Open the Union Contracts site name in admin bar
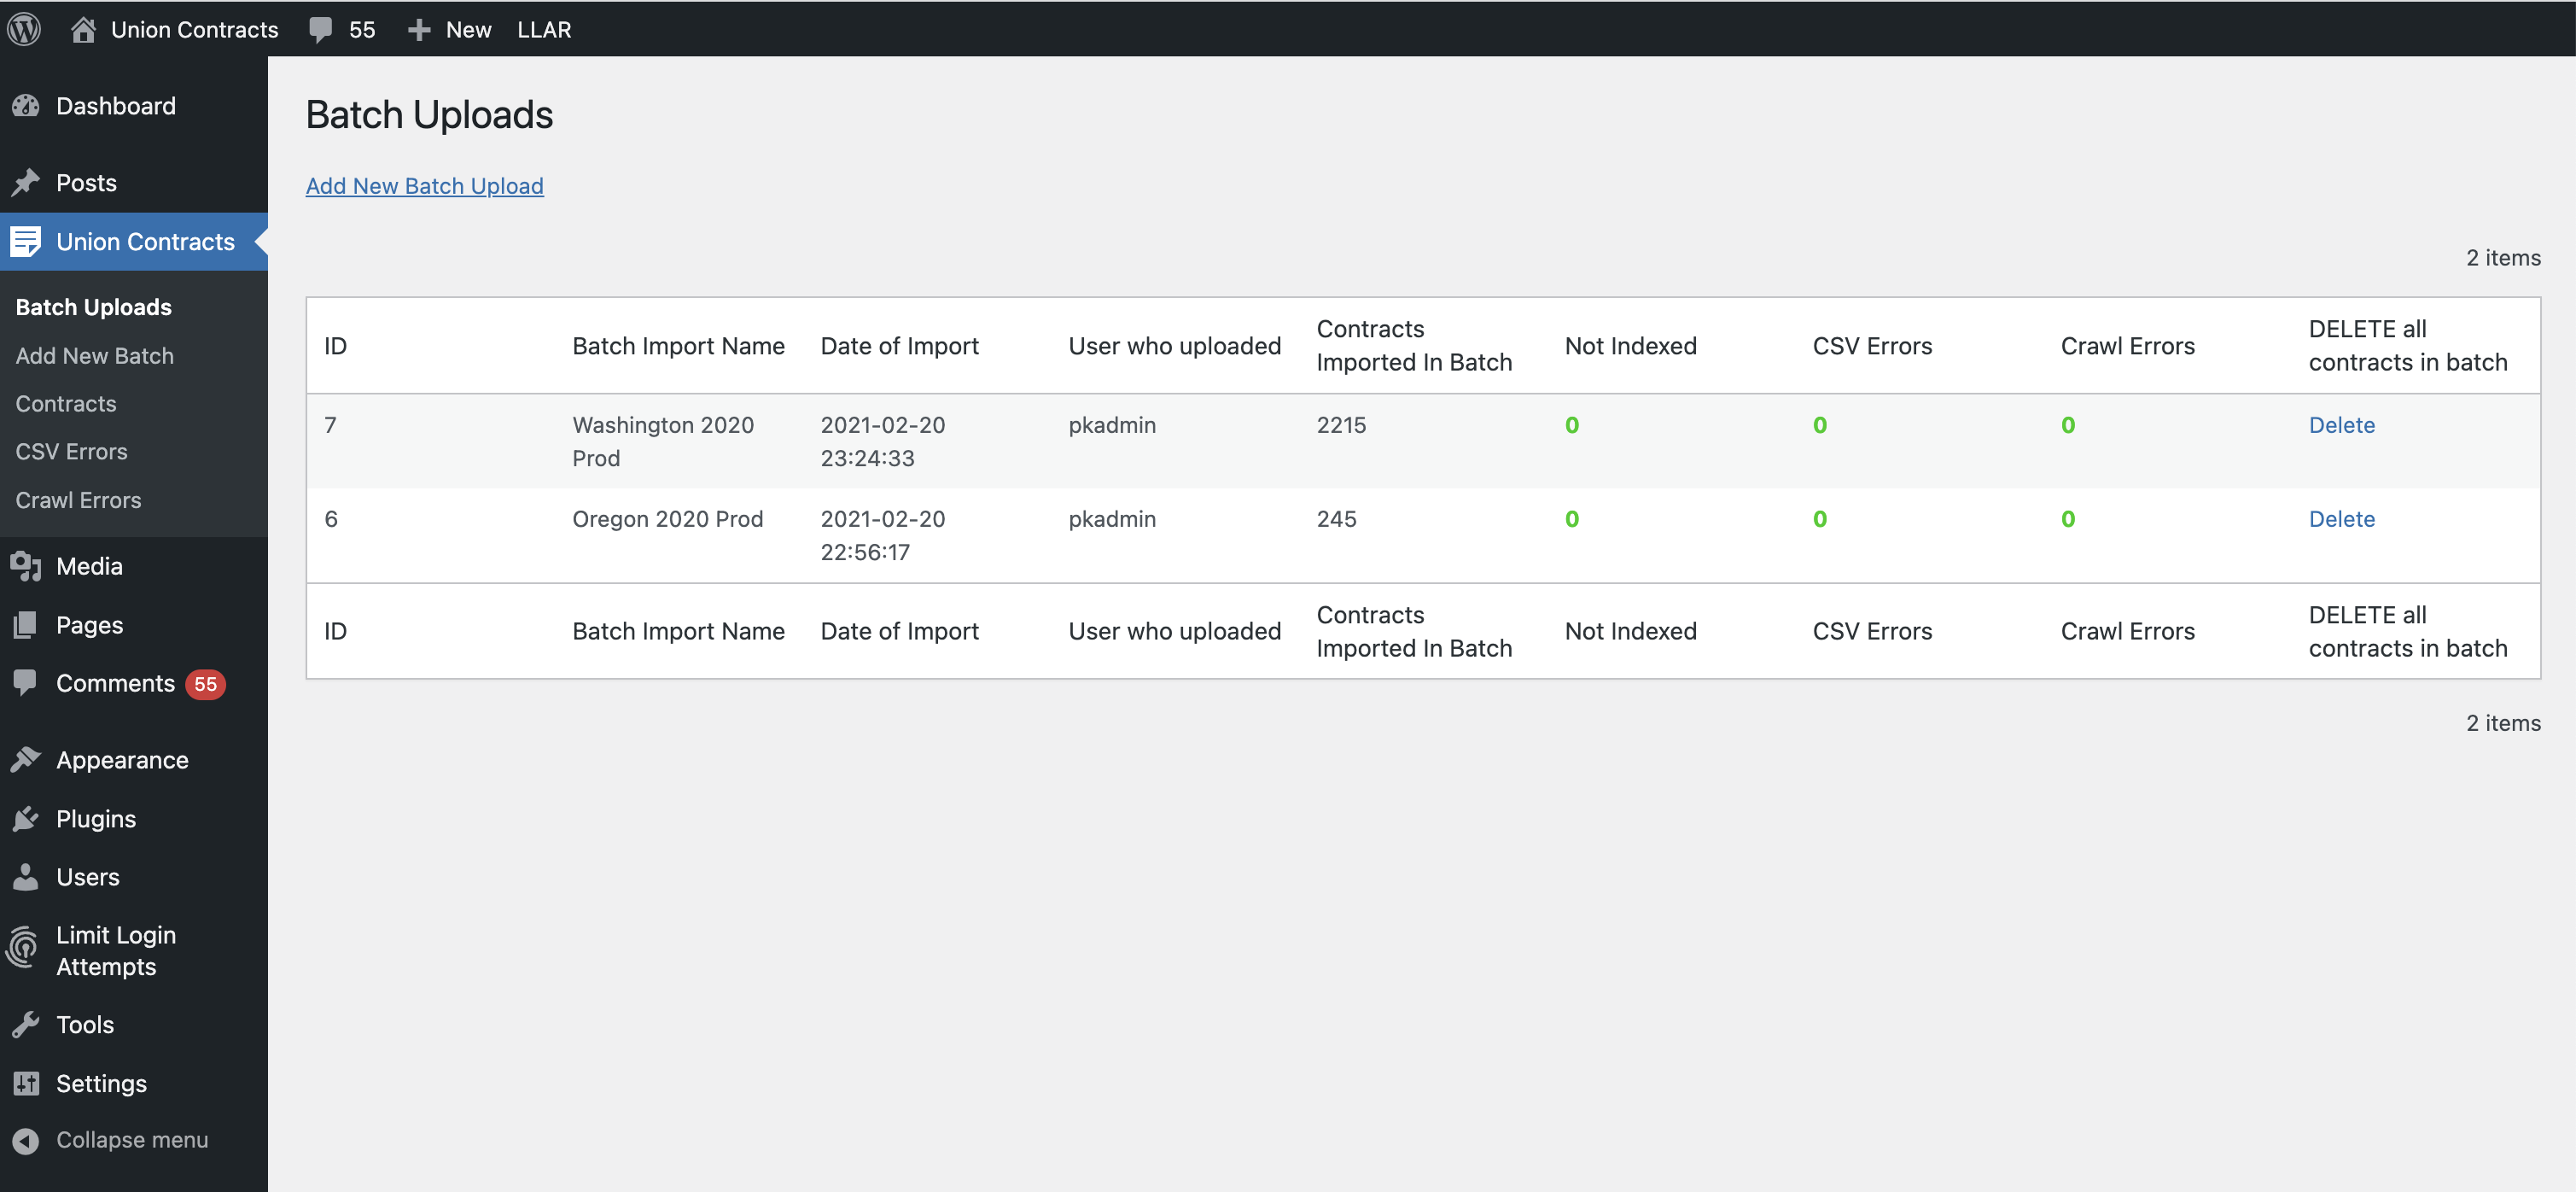This screenshot has width=2576, height=1192. coord(195,30)
